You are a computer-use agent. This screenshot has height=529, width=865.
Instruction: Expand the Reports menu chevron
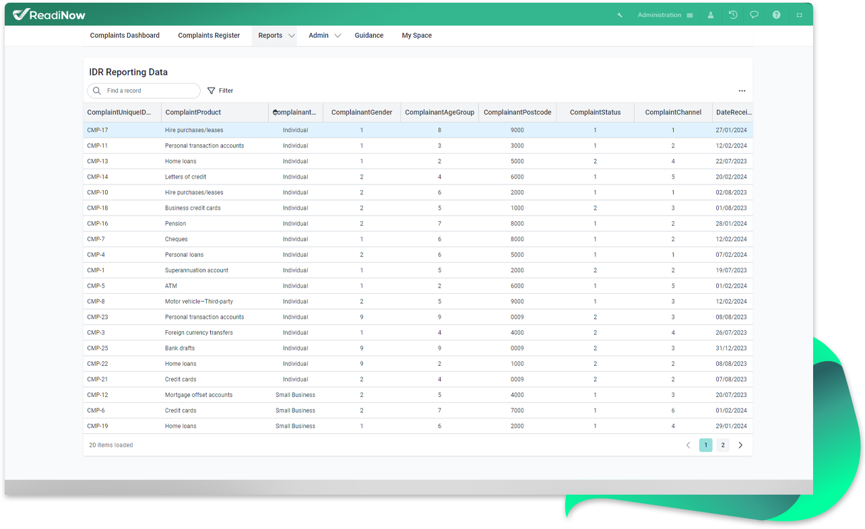292,36
